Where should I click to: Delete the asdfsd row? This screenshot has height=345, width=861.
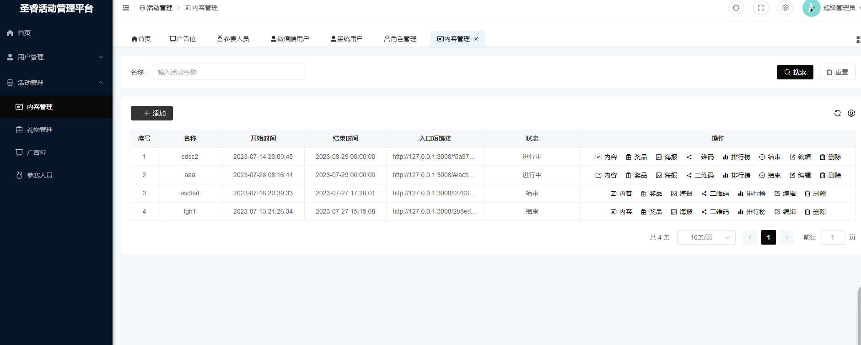[815, 193]
